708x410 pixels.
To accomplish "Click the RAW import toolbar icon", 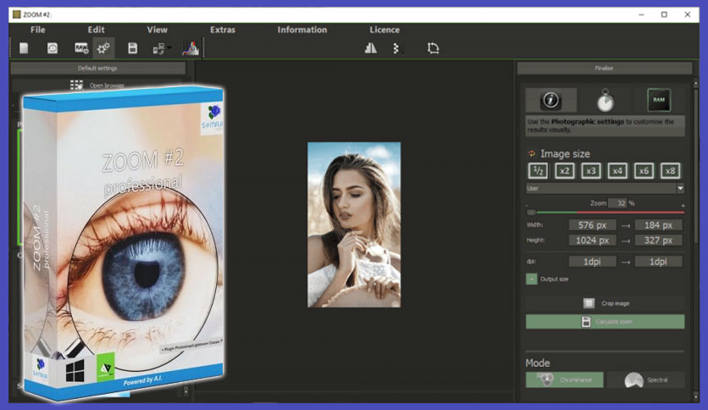I will (81, 48).
